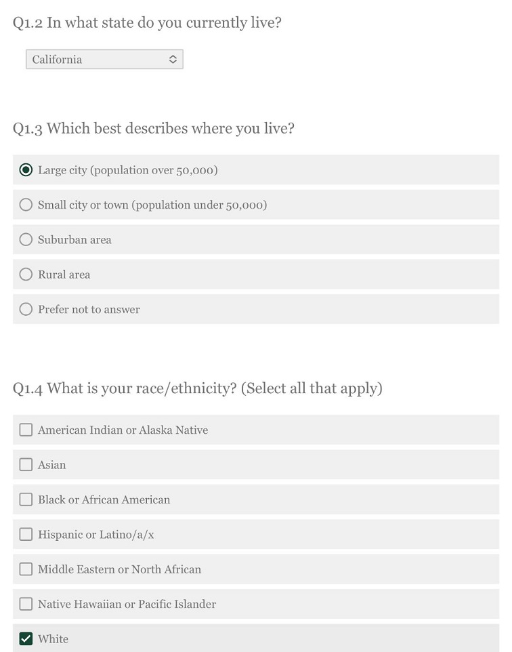512x652 pixels.
Task: Pick the Rural area option
Action: [26, 274]
